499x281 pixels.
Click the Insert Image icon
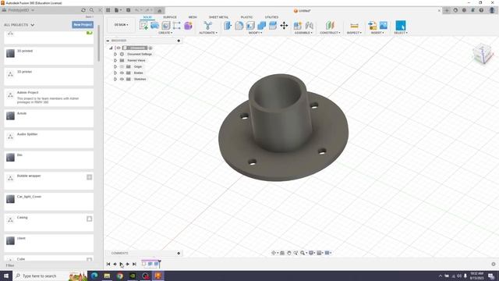(x=384, y=26)
